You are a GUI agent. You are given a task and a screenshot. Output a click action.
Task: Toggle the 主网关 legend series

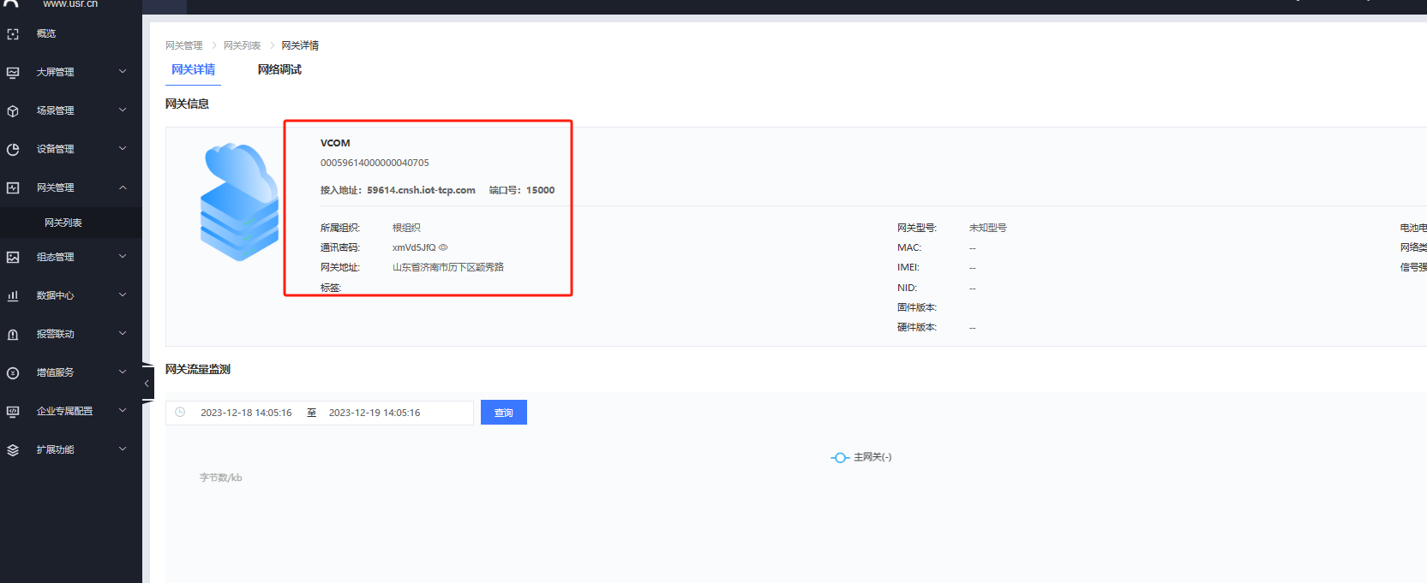(x=860, y=457)
